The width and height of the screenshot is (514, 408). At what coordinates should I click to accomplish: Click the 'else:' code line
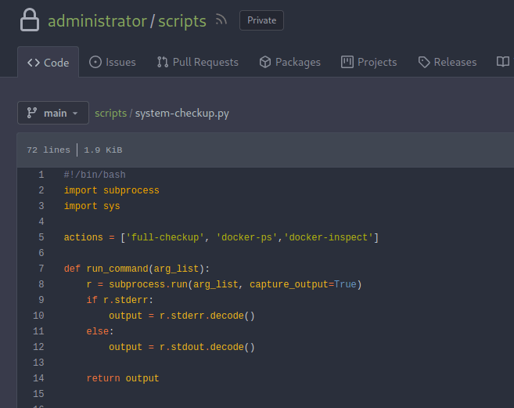[100, 331]
